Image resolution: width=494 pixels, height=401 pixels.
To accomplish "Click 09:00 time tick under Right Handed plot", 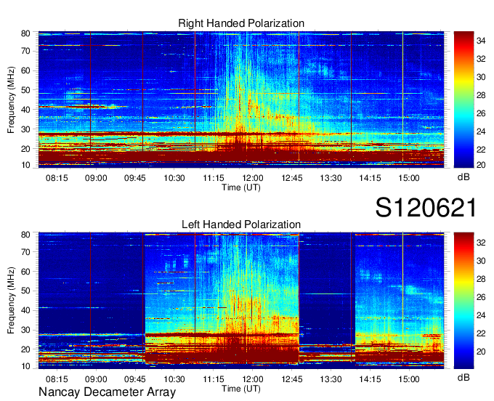I will [x=96, y=178].
